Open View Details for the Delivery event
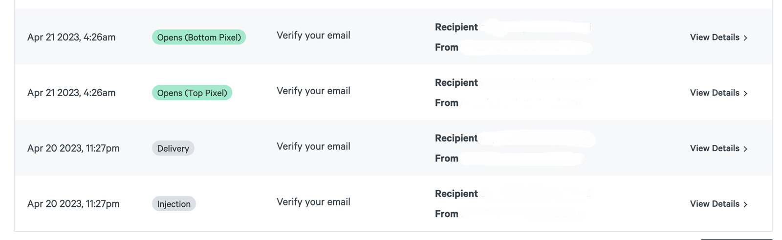782x240 pixels. click(718, 148)
